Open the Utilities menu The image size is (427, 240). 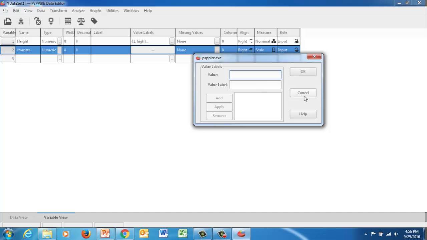tap(112, 11)
